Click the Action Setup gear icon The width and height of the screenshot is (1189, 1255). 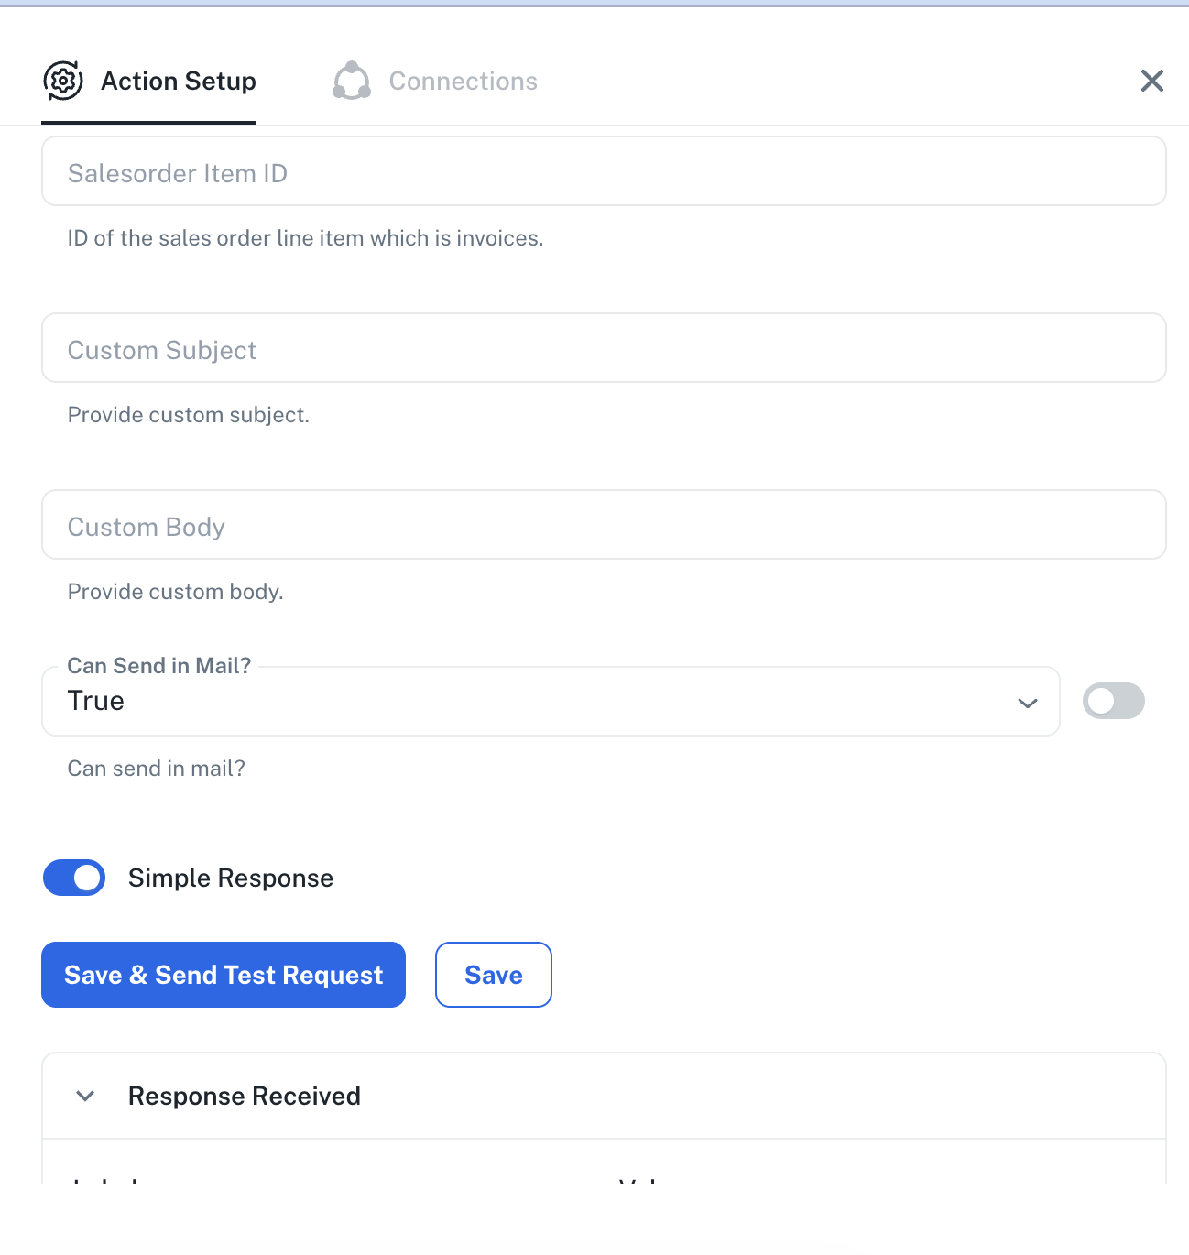click(x=63, y=81)
